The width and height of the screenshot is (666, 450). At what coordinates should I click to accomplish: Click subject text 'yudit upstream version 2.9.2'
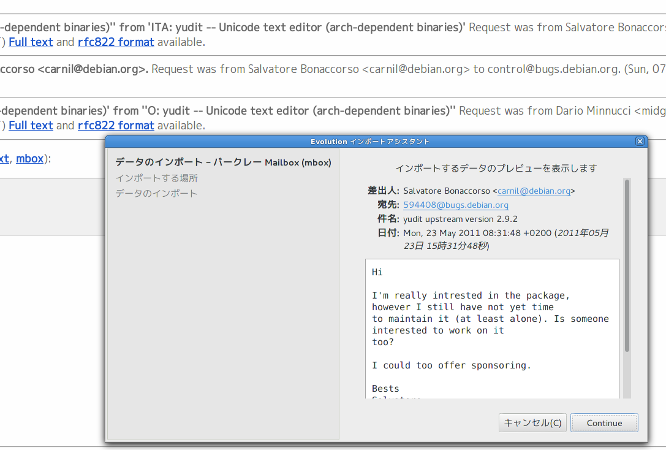[460, 219]
